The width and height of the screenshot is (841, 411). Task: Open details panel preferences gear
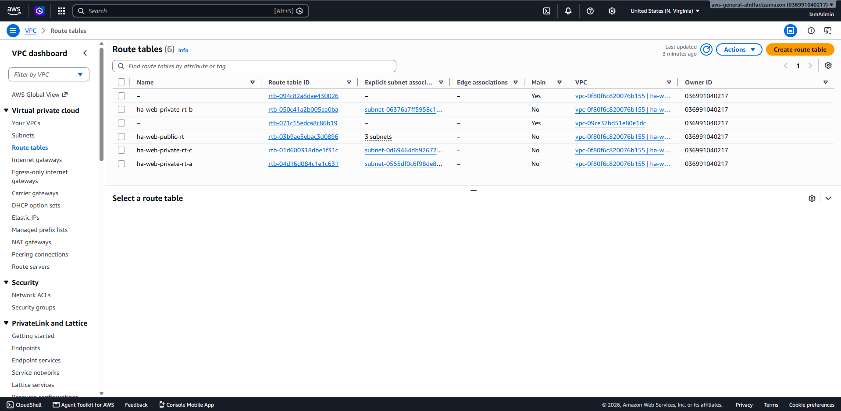click(x=812, y=198)
